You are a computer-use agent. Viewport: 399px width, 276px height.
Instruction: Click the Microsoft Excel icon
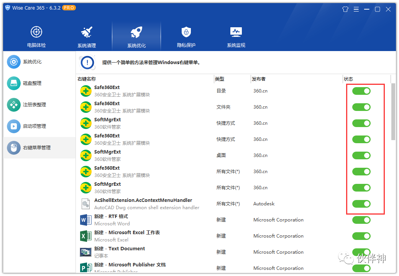[x=86, y=236]
